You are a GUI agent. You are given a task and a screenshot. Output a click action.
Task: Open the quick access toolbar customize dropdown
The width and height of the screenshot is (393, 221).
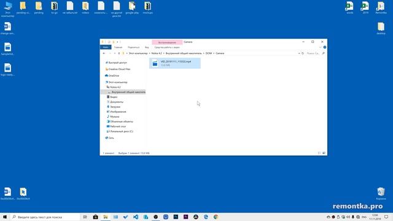117,42
